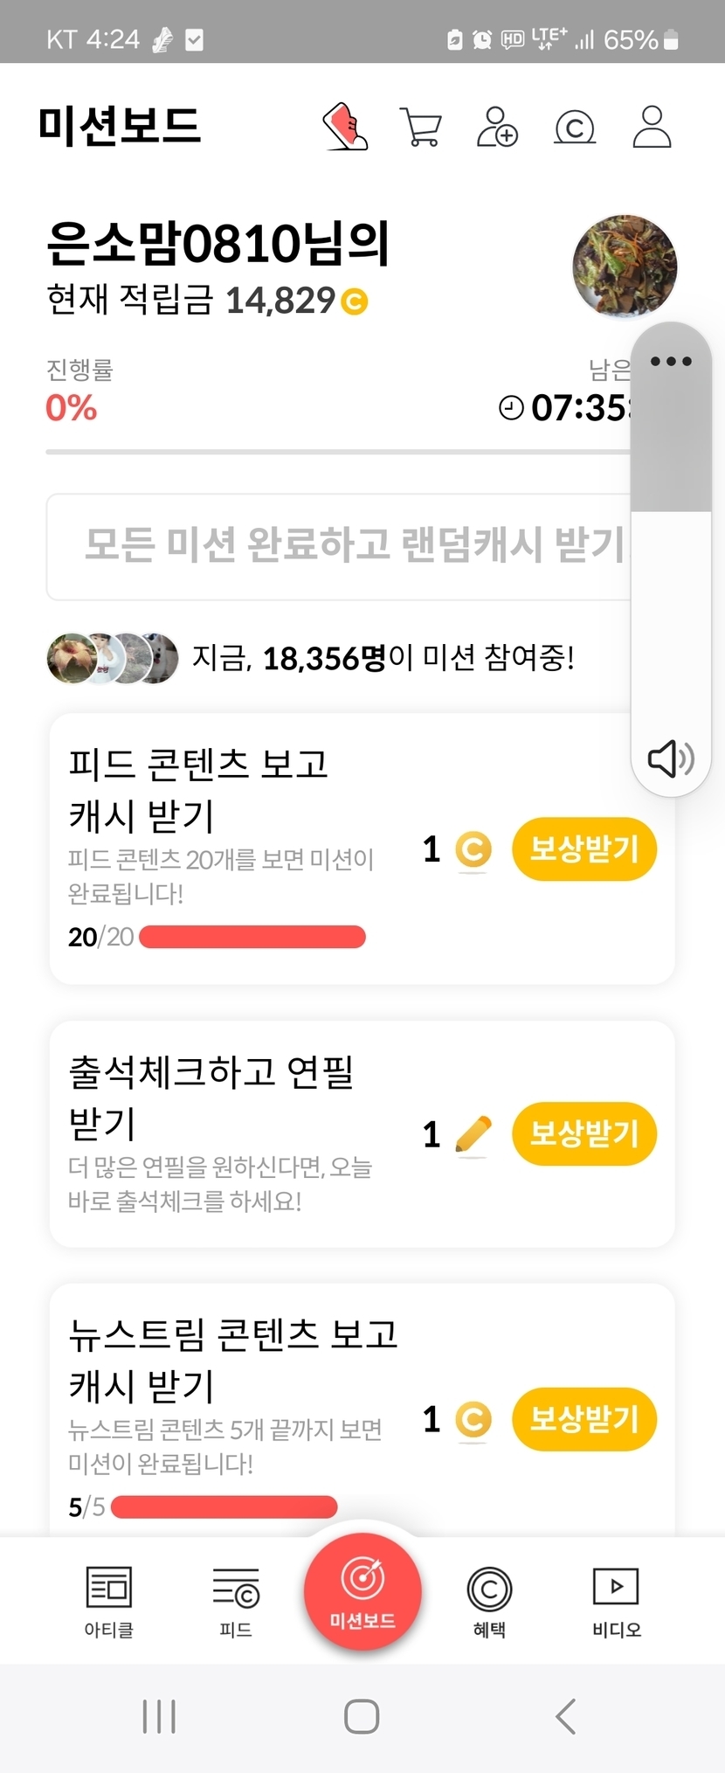Expand the three-dot volume panel options
Image resolution: width=725 pixels, height=1773 pixels.
pyautogui.click(x=671, y=361)
